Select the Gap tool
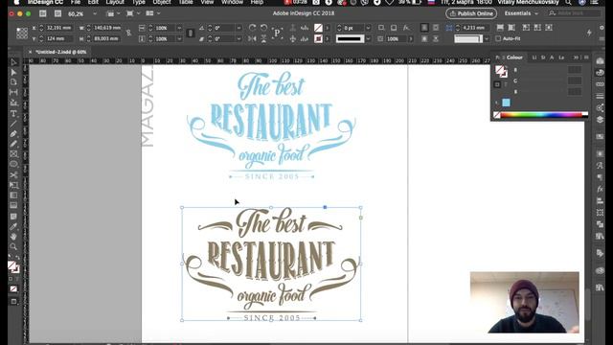The image size is (613, 345). click(x=13, y=92)
